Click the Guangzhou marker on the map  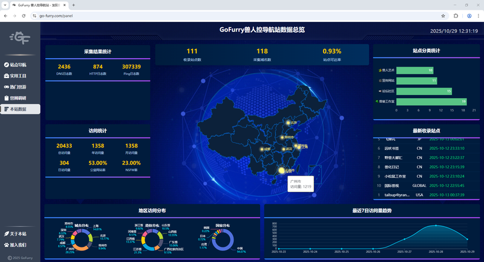[281, 171]
